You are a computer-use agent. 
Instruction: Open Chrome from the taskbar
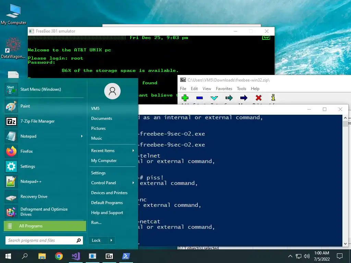59,256
